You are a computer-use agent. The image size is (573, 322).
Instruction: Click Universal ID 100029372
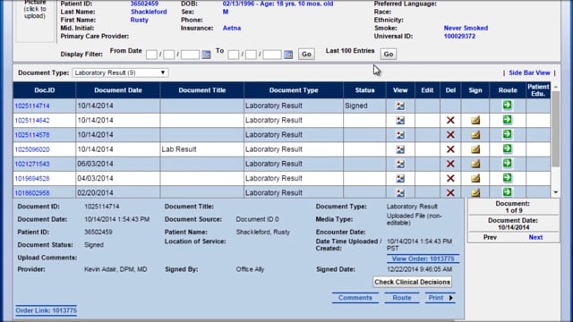[459, 37]
